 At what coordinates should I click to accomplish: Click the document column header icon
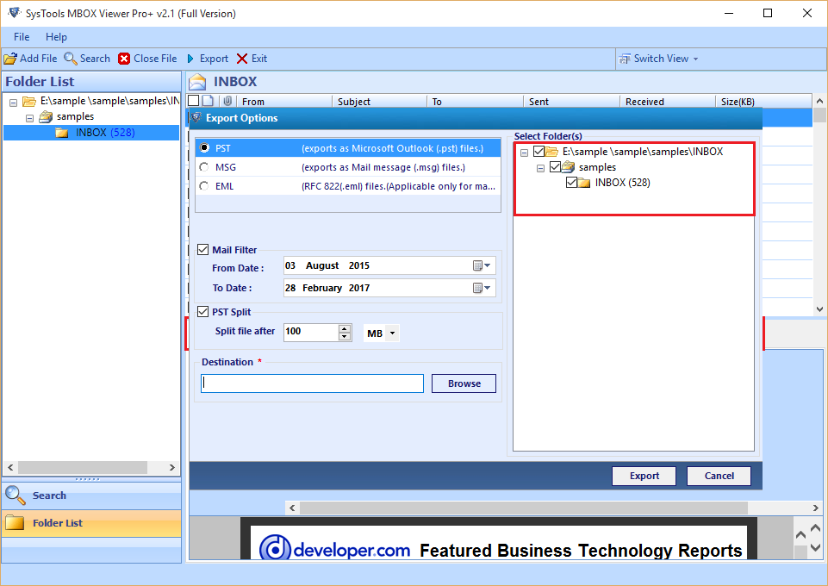(209, 101)
